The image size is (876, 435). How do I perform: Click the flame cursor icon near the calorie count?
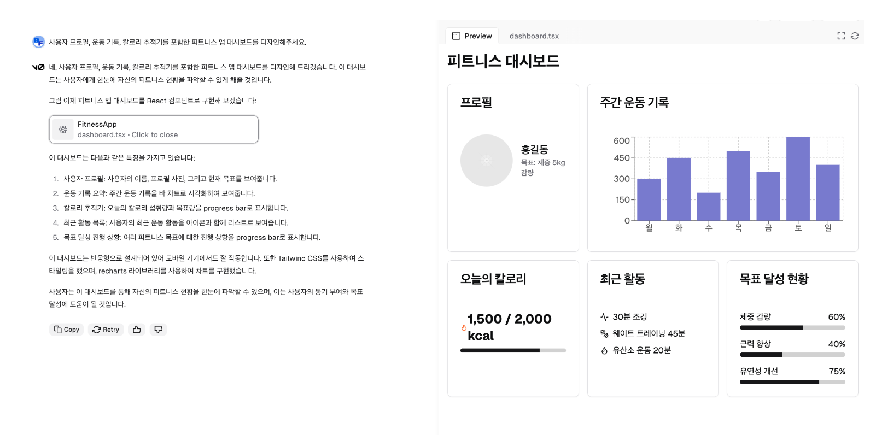point(463,328)
